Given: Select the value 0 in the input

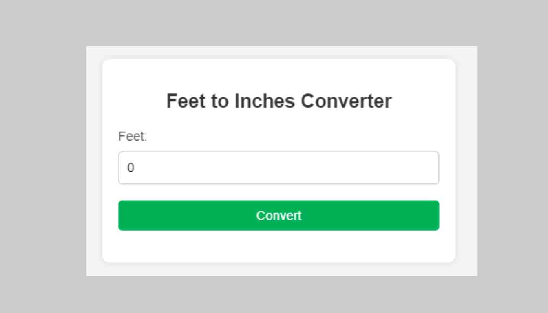Looking at the screenshot, I should [130, 168].
